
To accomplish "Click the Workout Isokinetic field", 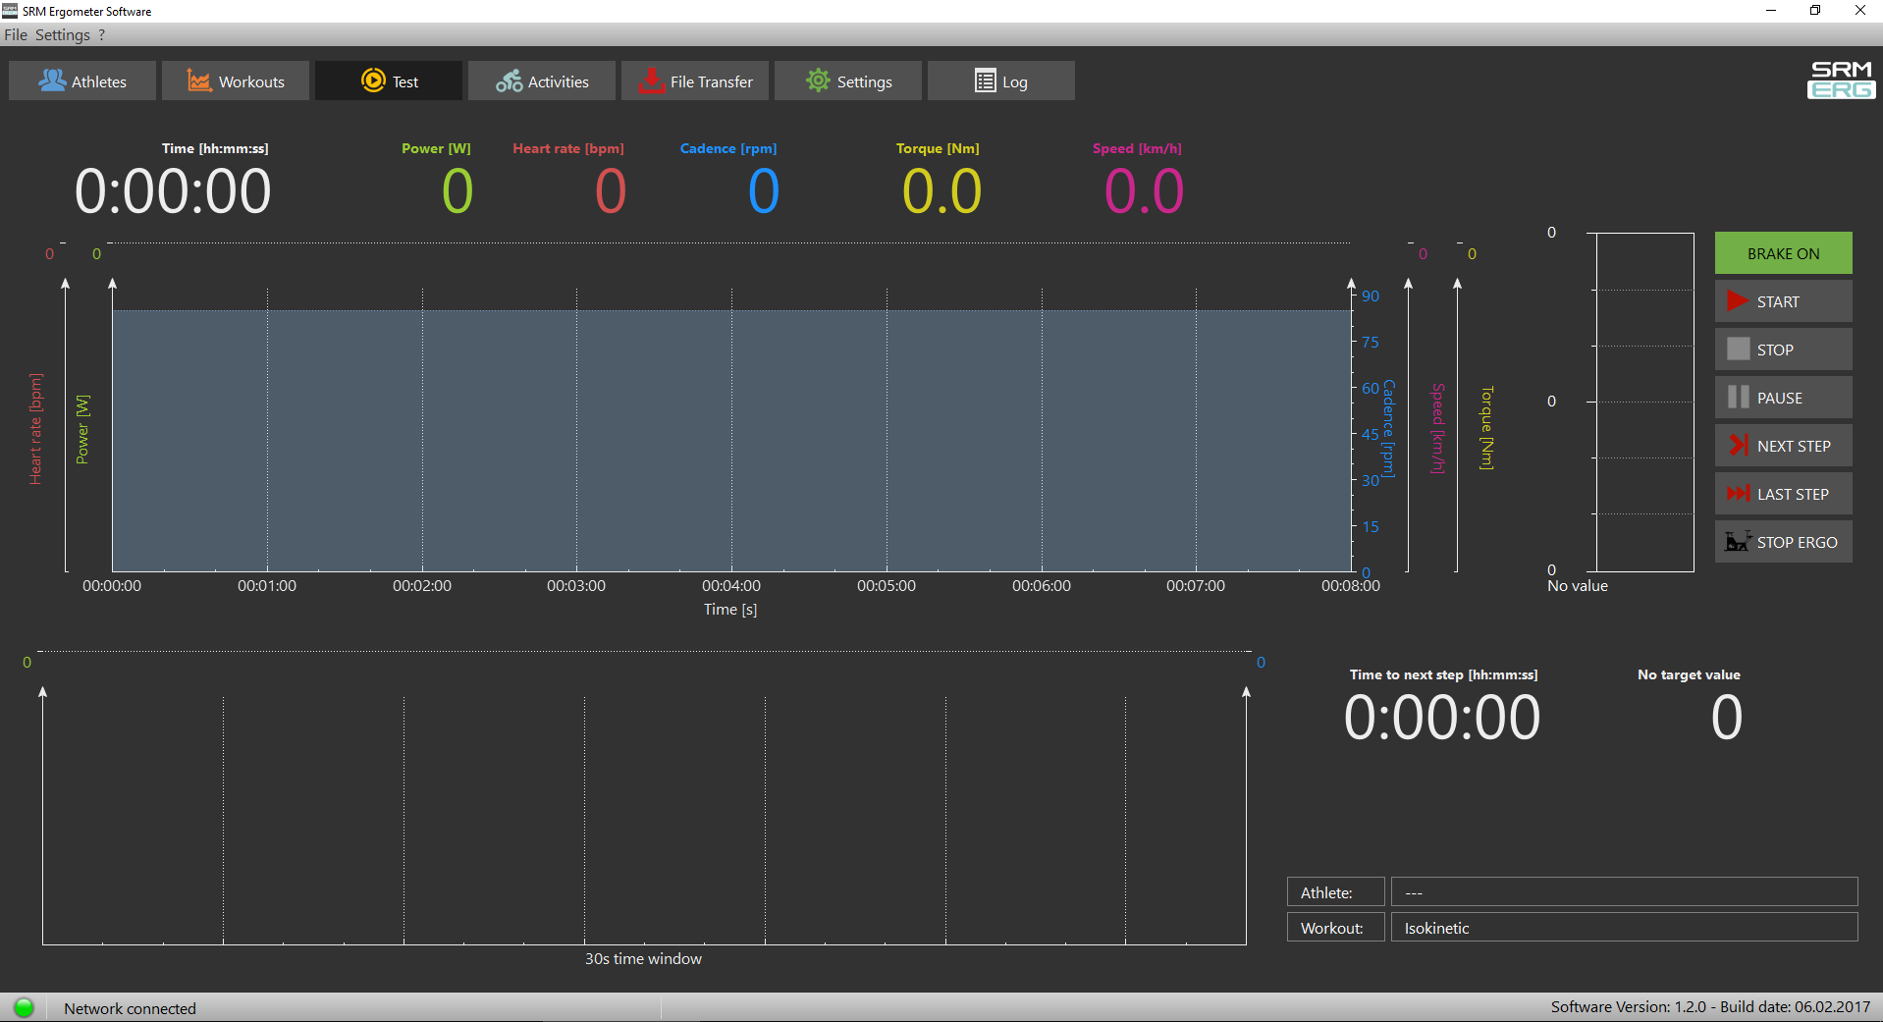I will (x=1624, y=927).
